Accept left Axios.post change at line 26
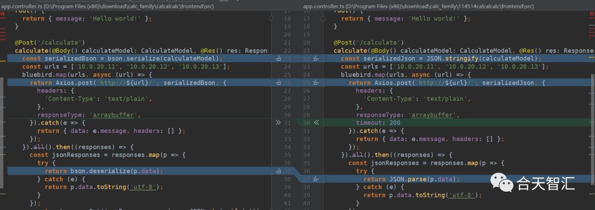The width and height of the screenshot is (595, 210). (x=278, y=83)
